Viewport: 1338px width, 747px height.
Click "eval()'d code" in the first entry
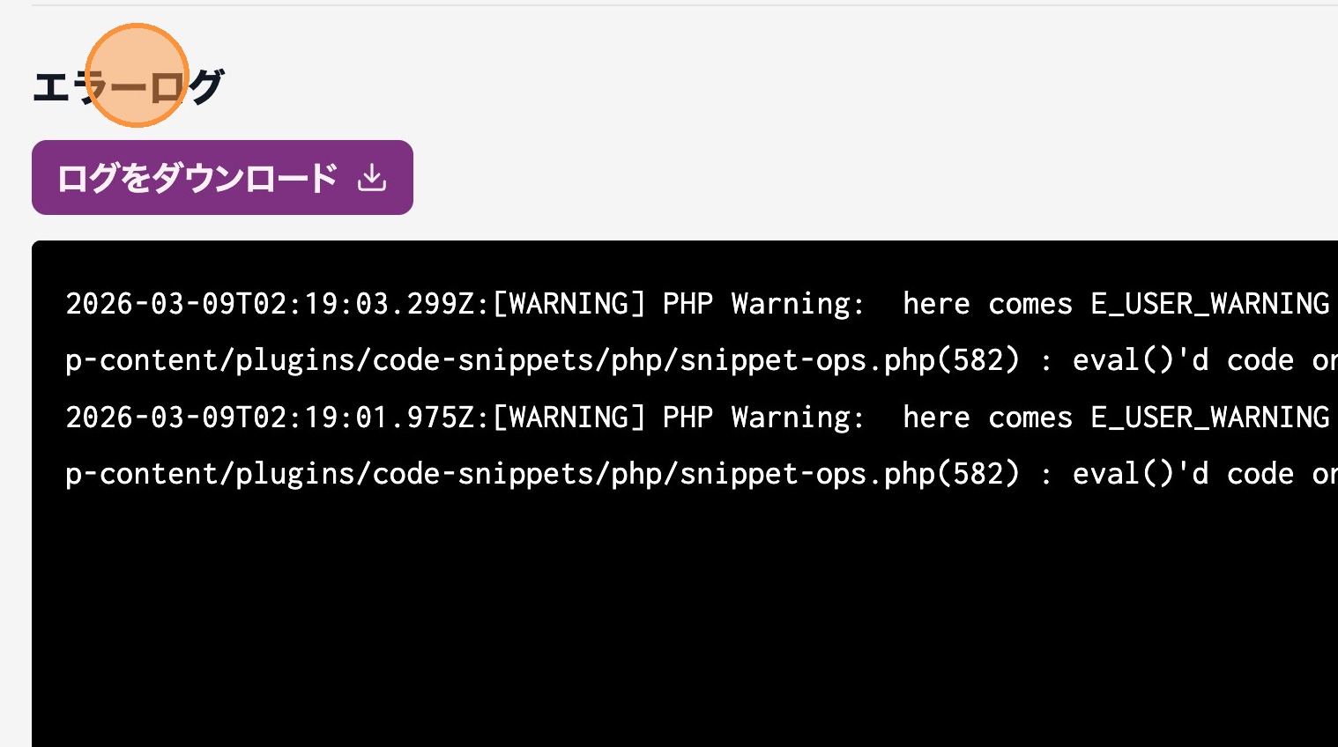coord(1183,360)
